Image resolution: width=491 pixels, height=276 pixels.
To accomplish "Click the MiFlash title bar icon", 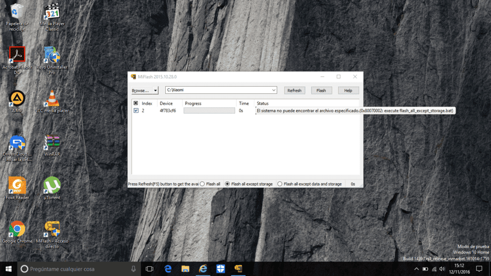I will click(134, 77).
